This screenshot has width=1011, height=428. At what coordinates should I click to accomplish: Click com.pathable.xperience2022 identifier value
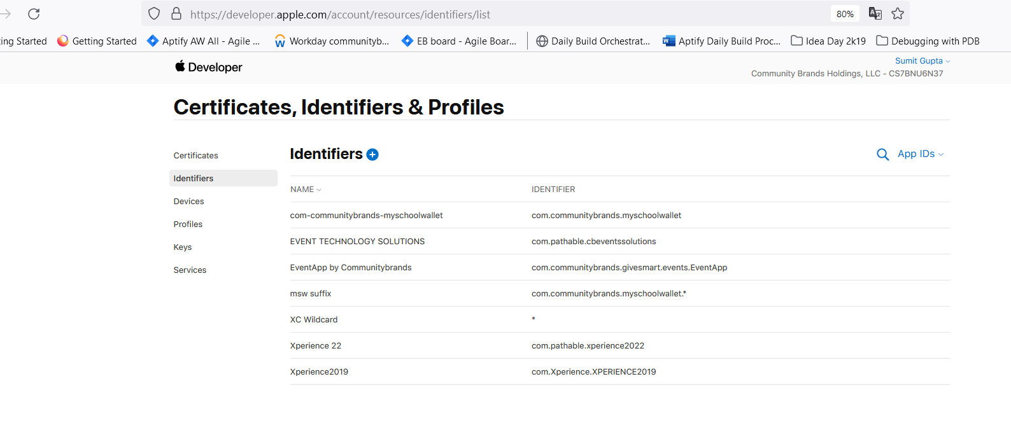click(588, 346)
